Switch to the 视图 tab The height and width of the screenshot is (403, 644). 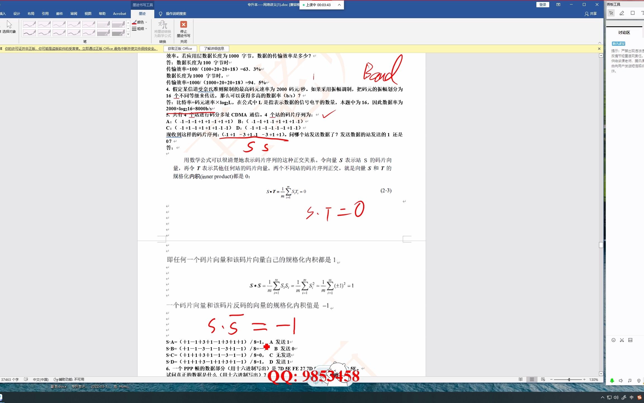tap(88, 14)
